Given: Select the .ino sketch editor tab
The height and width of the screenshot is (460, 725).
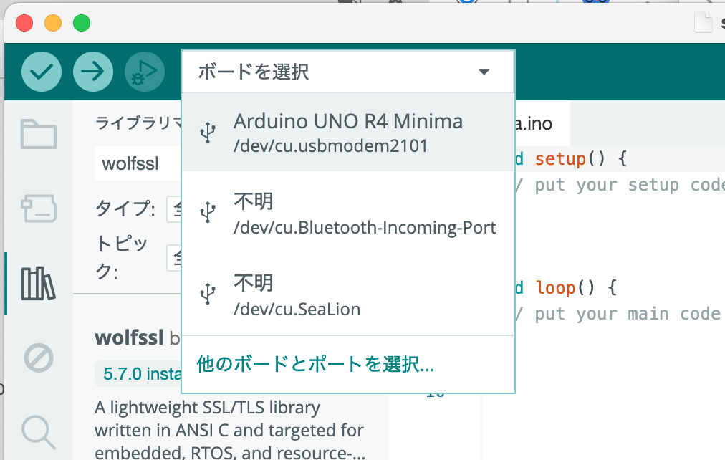Looking at the screenshot, I should [x=542, y=123].
